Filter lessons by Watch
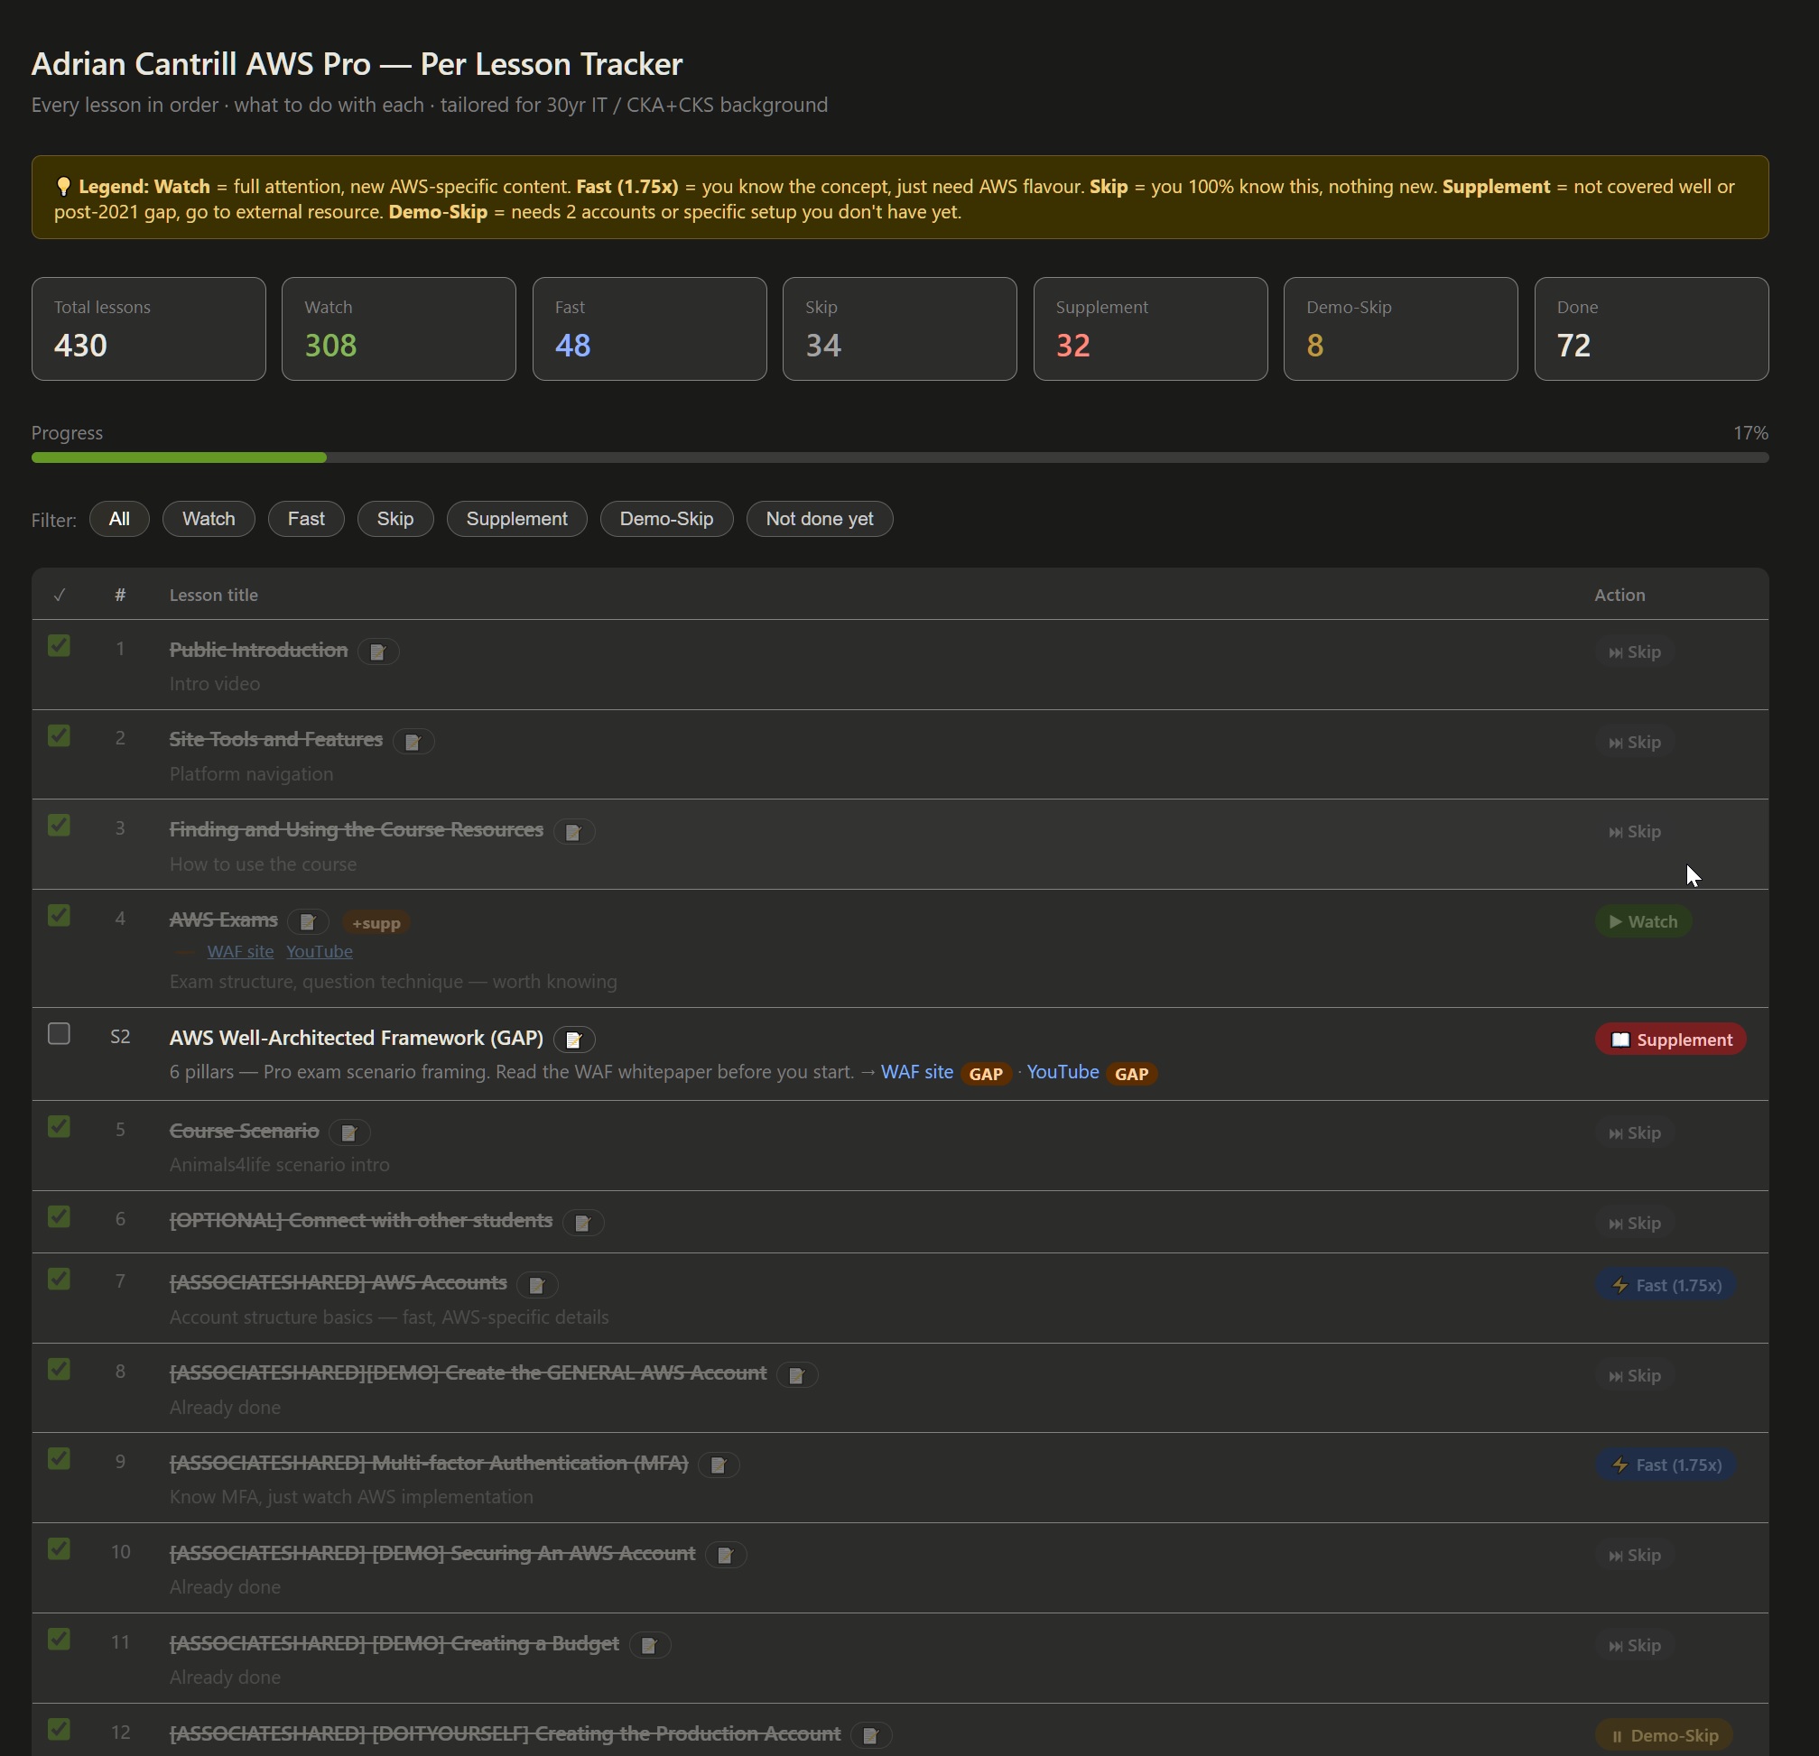 [209, 519]
